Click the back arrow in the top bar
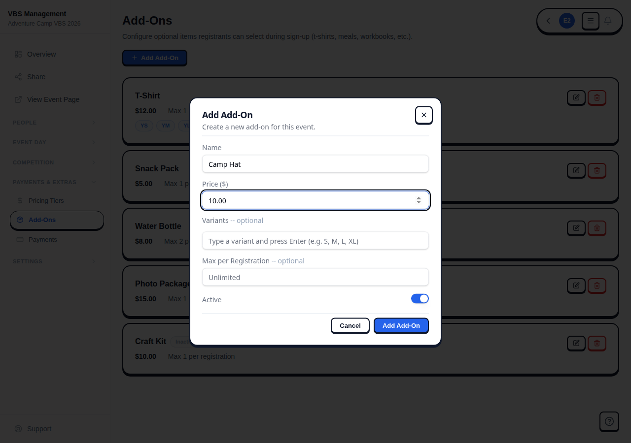 (x=548, y=21)
